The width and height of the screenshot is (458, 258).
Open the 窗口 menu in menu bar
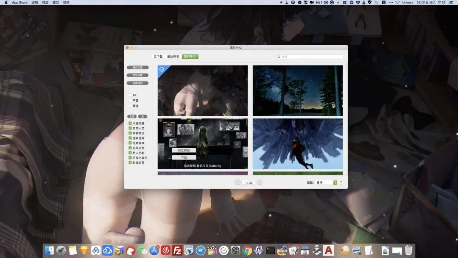point(56,3)
